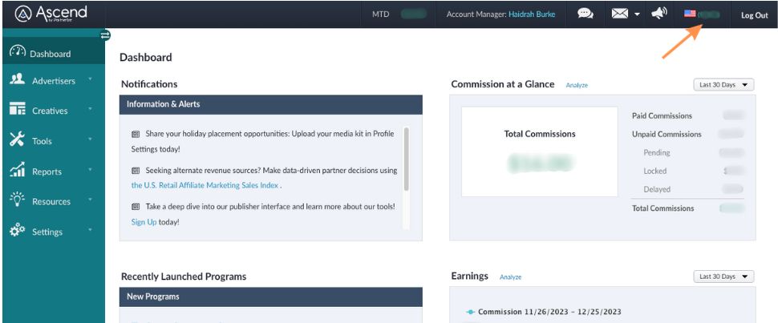Click the US flag account icon
This screenshot has width=778, height=323.
pos(689,14)
